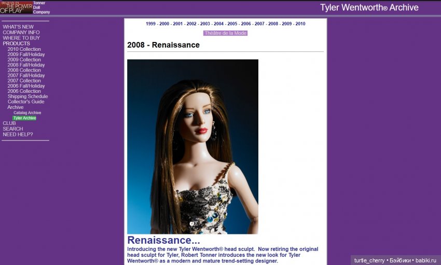Select the 2004 year link
This screenshot has height=265, width=441.
[x=218, y=24]
